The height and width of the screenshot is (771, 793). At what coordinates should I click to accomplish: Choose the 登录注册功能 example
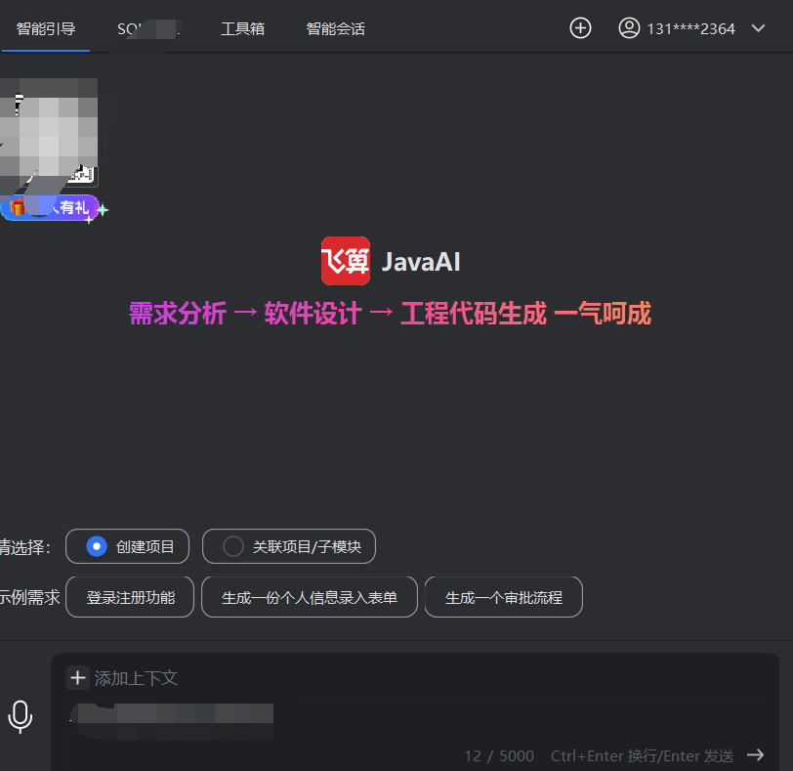130,597
